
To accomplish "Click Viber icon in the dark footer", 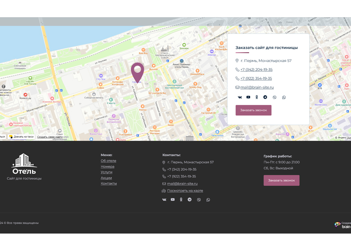I will click(199, 200).
